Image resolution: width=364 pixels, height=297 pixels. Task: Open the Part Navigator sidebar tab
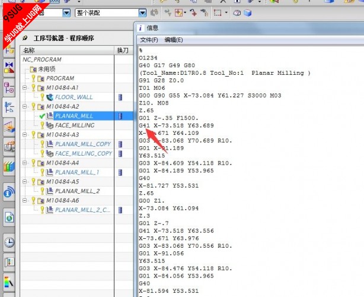(9, 88)
